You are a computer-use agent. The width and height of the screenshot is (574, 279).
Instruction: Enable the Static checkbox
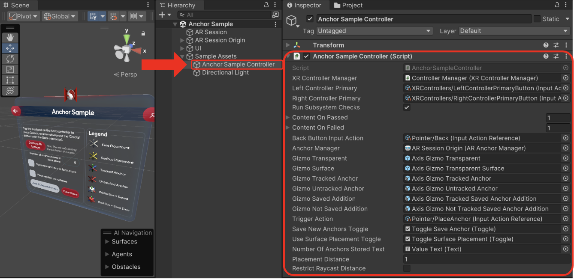point(537,19)
